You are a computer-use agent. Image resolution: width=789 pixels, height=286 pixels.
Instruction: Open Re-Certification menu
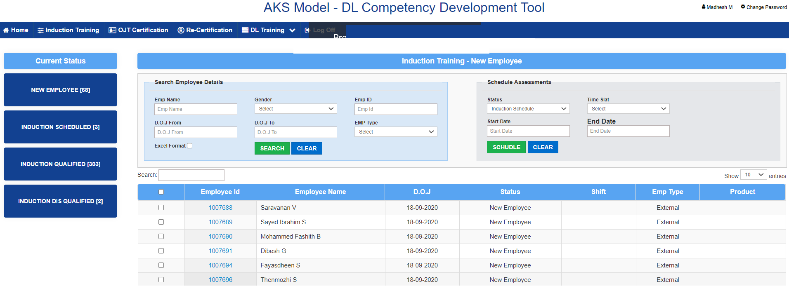205,30
